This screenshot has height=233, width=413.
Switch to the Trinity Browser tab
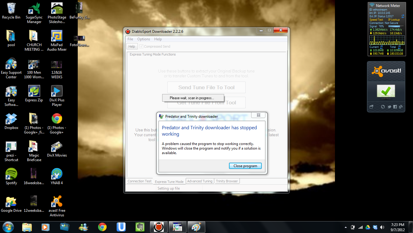click(227, 181)
